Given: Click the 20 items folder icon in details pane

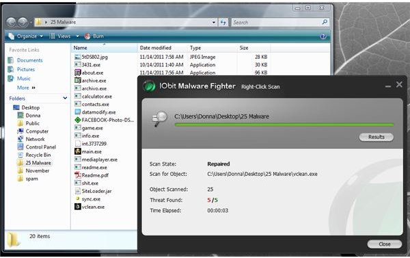Looking at the screenshot, I should point(14,239).
